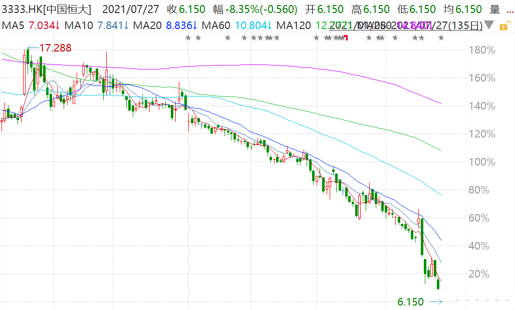Click the red ellipsis at the top right
The height and width of the screenshot is (310, 515).
510,11
